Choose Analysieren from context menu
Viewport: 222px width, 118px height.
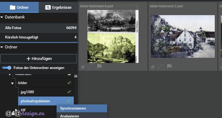(x=82, y=116)
